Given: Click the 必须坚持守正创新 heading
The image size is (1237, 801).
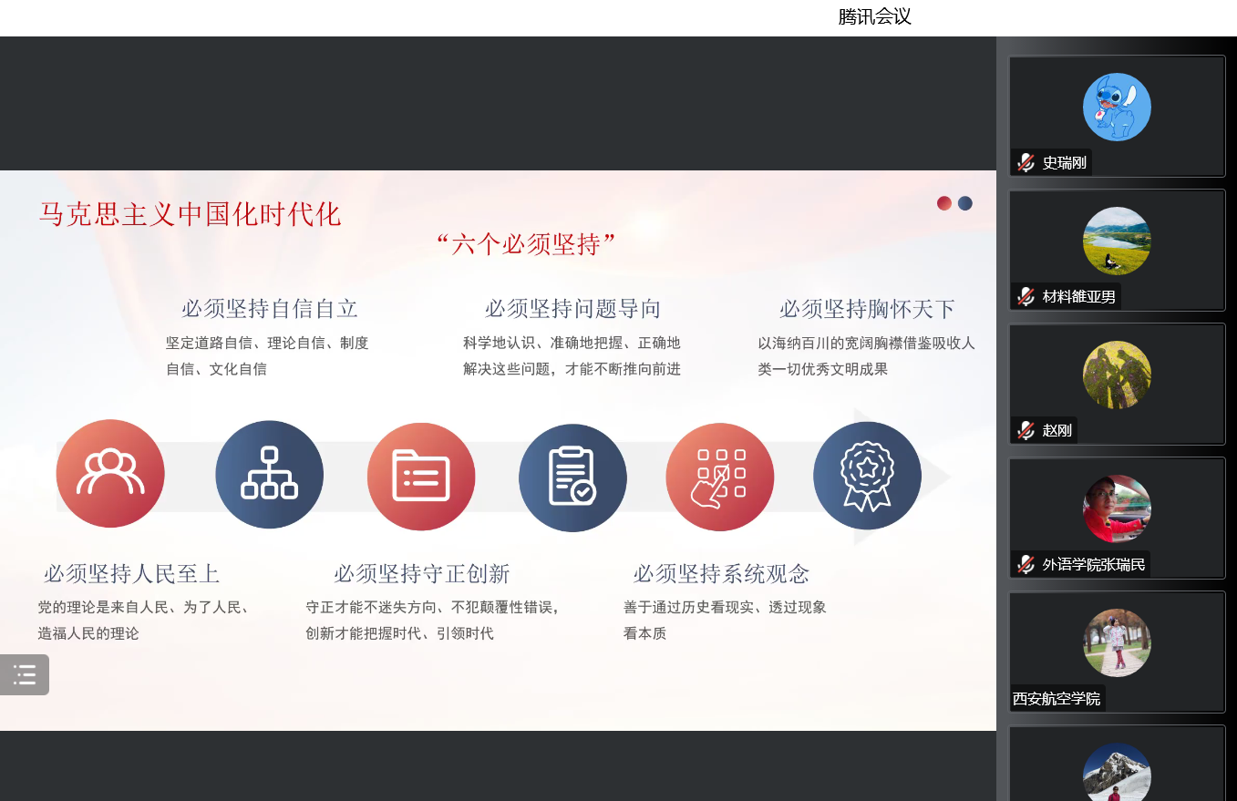Looking at the screenshot, I should [421, 574].
